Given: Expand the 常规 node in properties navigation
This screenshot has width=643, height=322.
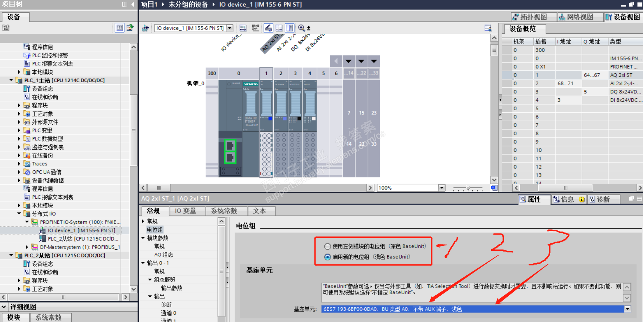Looking at the screenshot, I should pyautogui.click(x=143, y=221).
